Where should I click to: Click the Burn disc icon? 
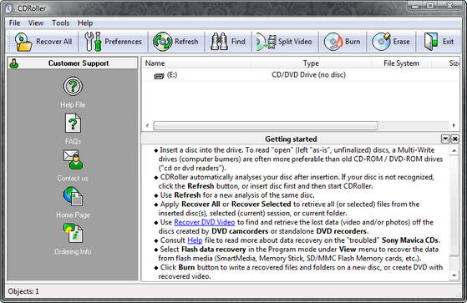tap(333, 42)
